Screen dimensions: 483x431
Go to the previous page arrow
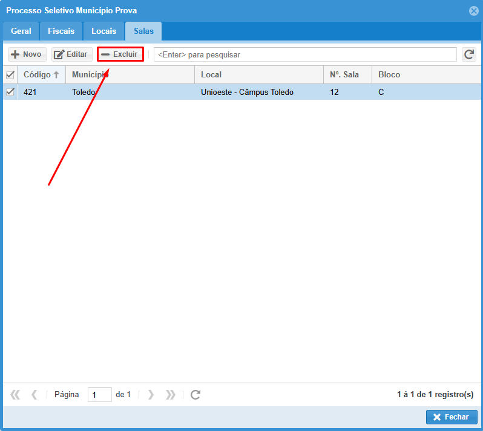tap(34, 395)
